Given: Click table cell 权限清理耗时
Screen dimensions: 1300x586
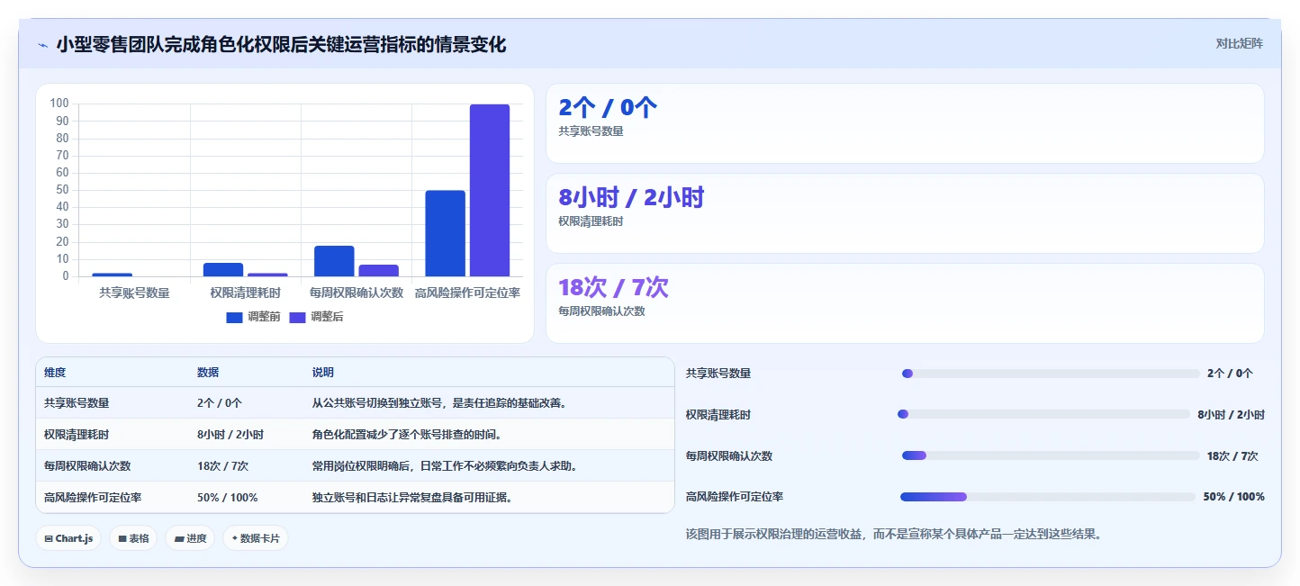Looking at the screenshot, I should click(77, 435).
